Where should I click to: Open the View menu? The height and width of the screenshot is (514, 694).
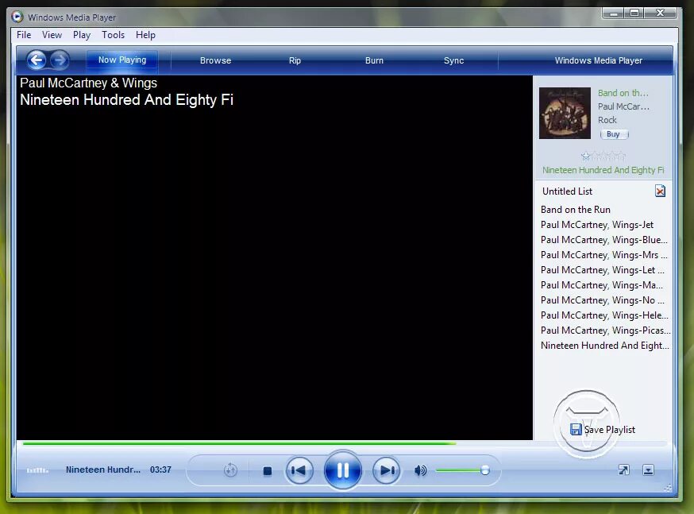(52, 34)
